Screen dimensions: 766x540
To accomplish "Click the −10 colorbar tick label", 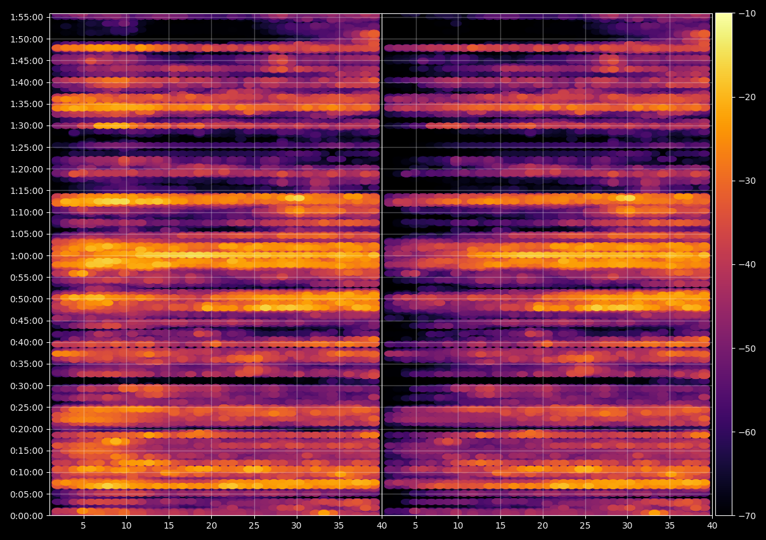I will coord(746,13).
